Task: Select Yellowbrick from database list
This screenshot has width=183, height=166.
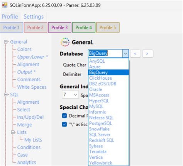Action: point(108,163)
